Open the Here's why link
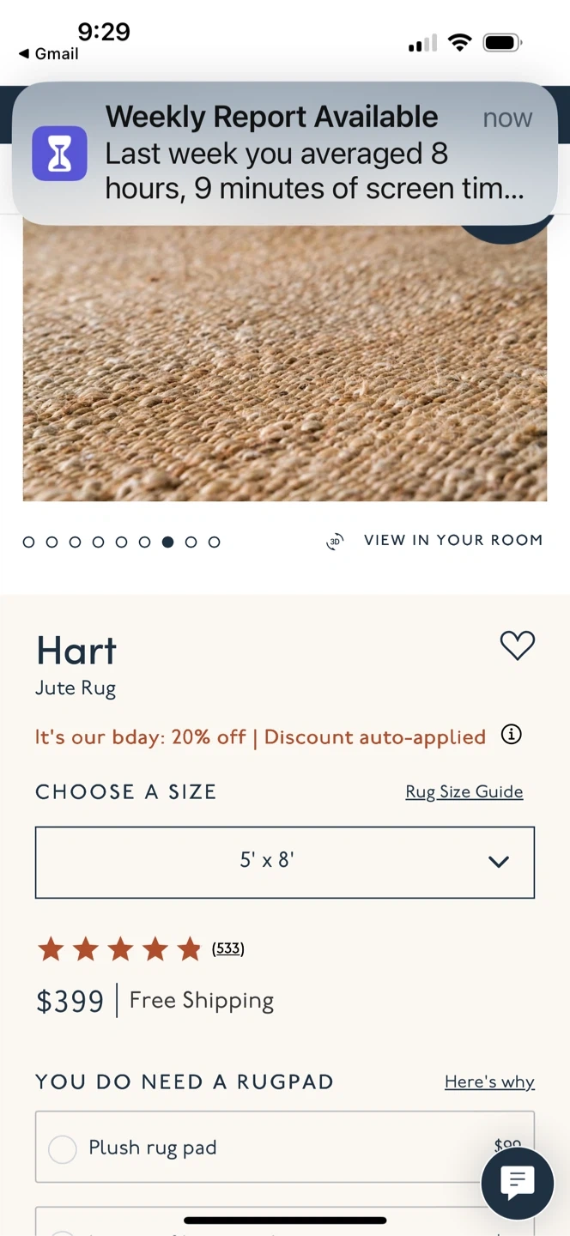Screen dimensions: 570x1236 [489, 1082]
